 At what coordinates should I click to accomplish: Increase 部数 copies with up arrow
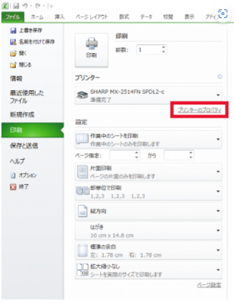click(x=164, y=47)
